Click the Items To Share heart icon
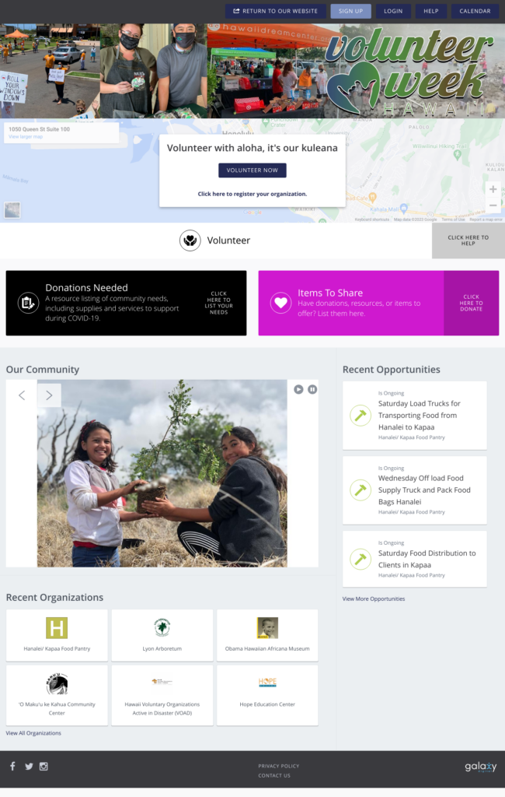This screenshot has height=797, width=505. pos(280,303)
